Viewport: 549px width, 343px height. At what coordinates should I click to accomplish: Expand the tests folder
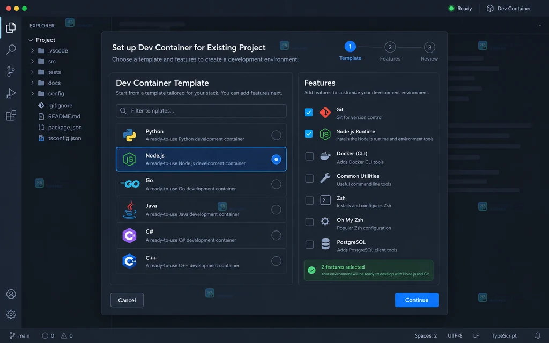pos(32,72)
